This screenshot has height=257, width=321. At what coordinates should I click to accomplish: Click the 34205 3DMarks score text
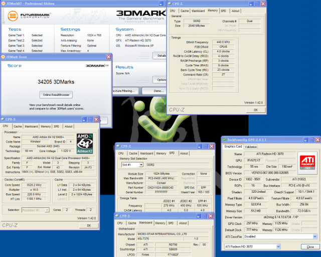point(56,82)
